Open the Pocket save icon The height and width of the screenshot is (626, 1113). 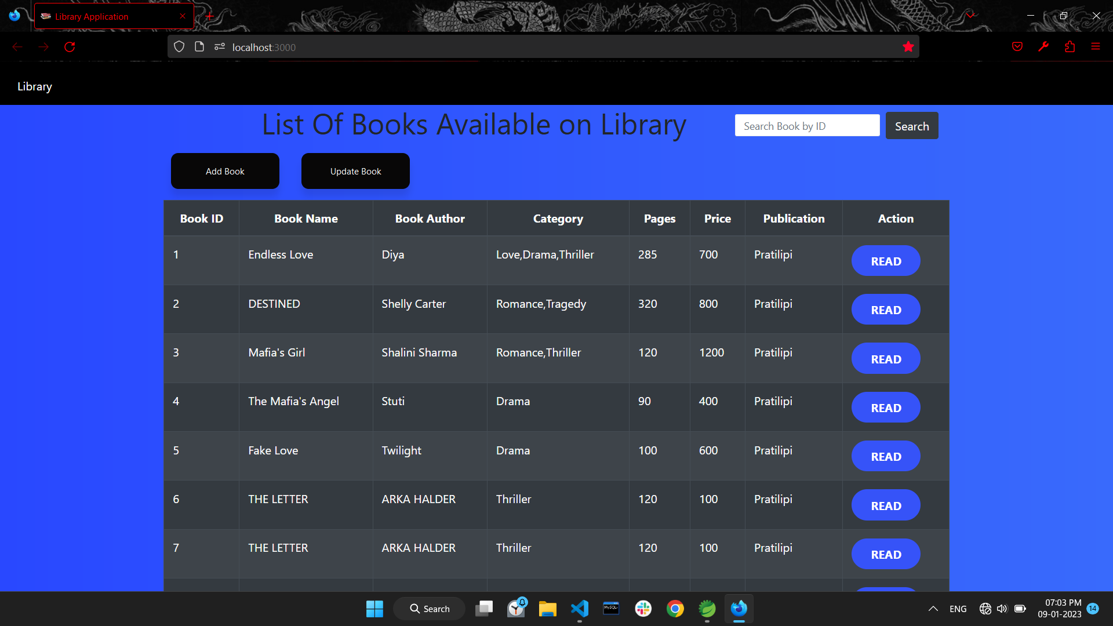1017,47
